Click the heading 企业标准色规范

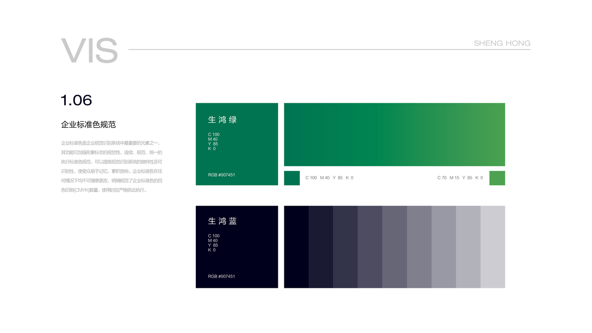tap(88, 124)
